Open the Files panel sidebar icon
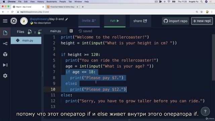215x121 pixels. (5, 33)
